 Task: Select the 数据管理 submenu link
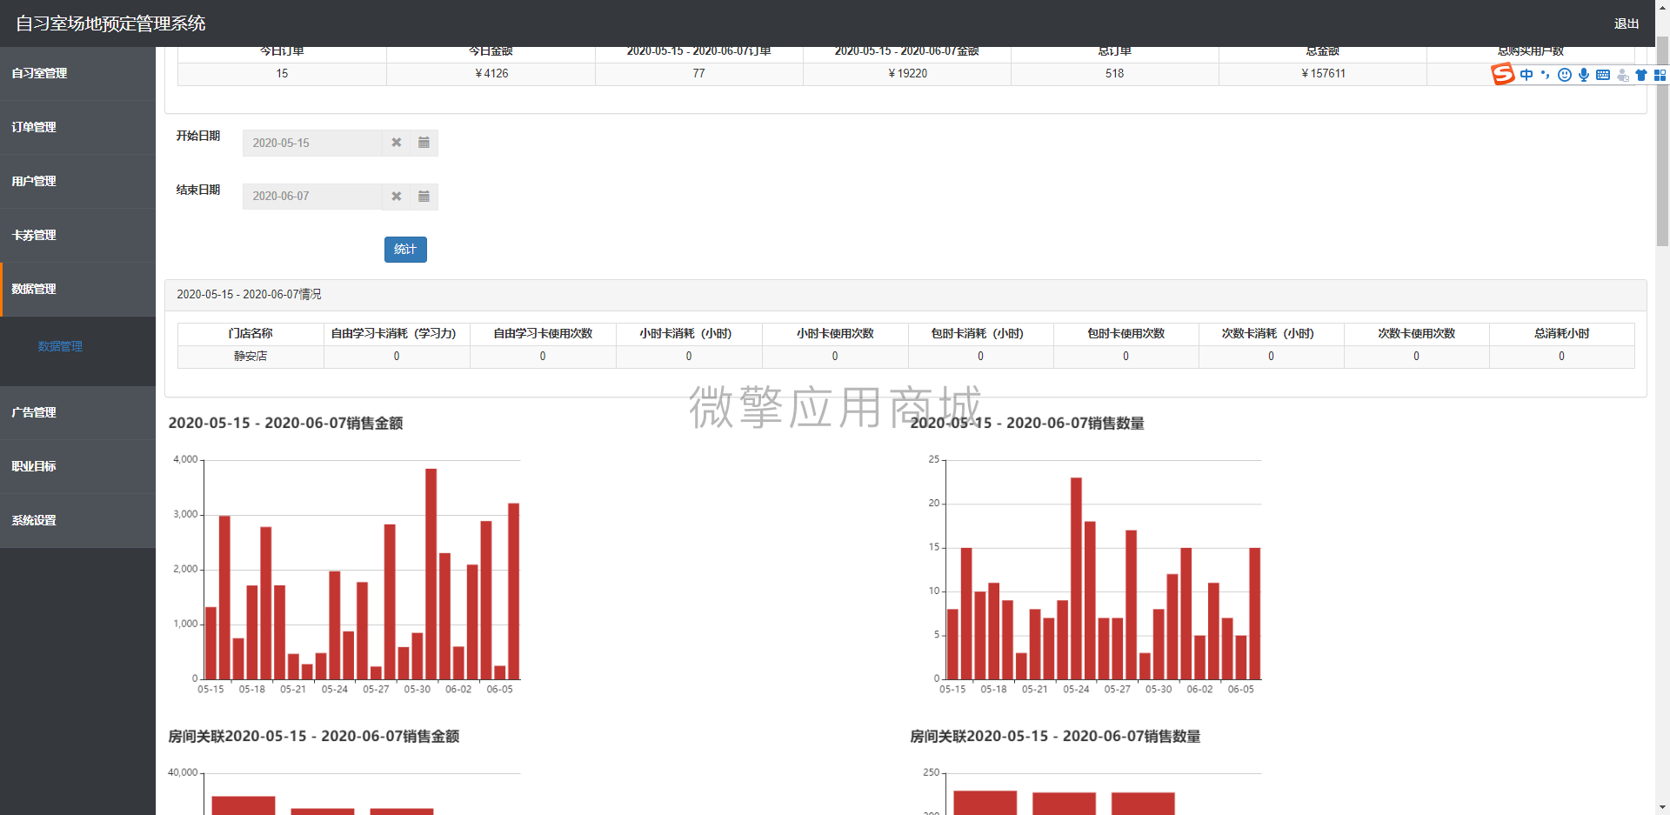coord(60,346)
